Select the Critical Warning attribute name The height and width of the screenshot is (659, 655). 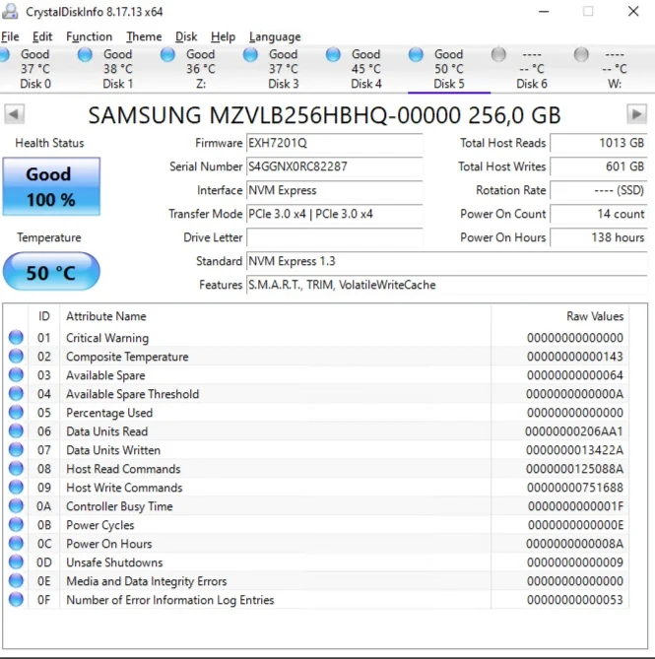(107, 338)
